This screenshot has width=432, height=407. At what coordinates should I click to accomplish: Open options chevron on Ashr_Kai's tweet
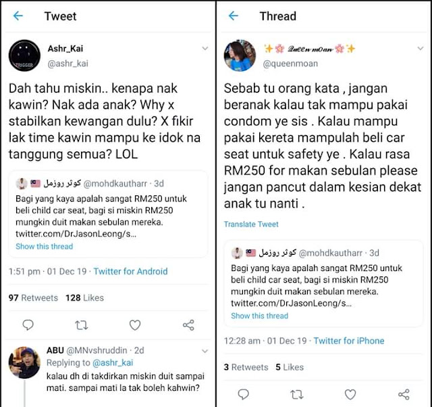tap(205, 49)
